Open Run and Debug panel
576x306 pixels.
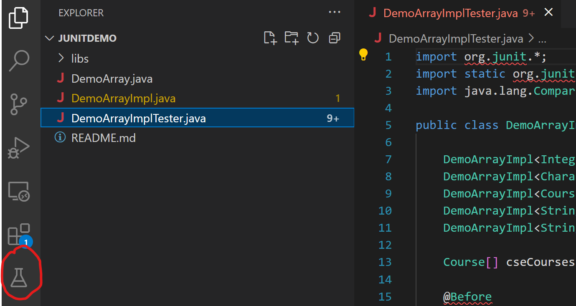click(19, 147)
